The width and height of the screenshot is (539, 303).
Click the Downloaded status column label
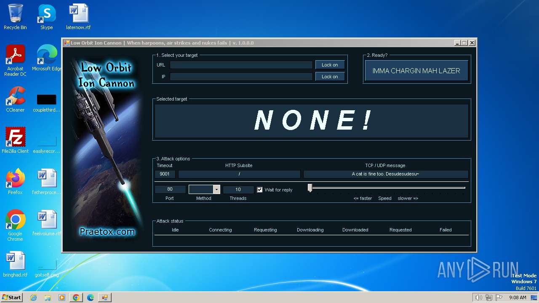pyautogui.click(x=355, y=230)
